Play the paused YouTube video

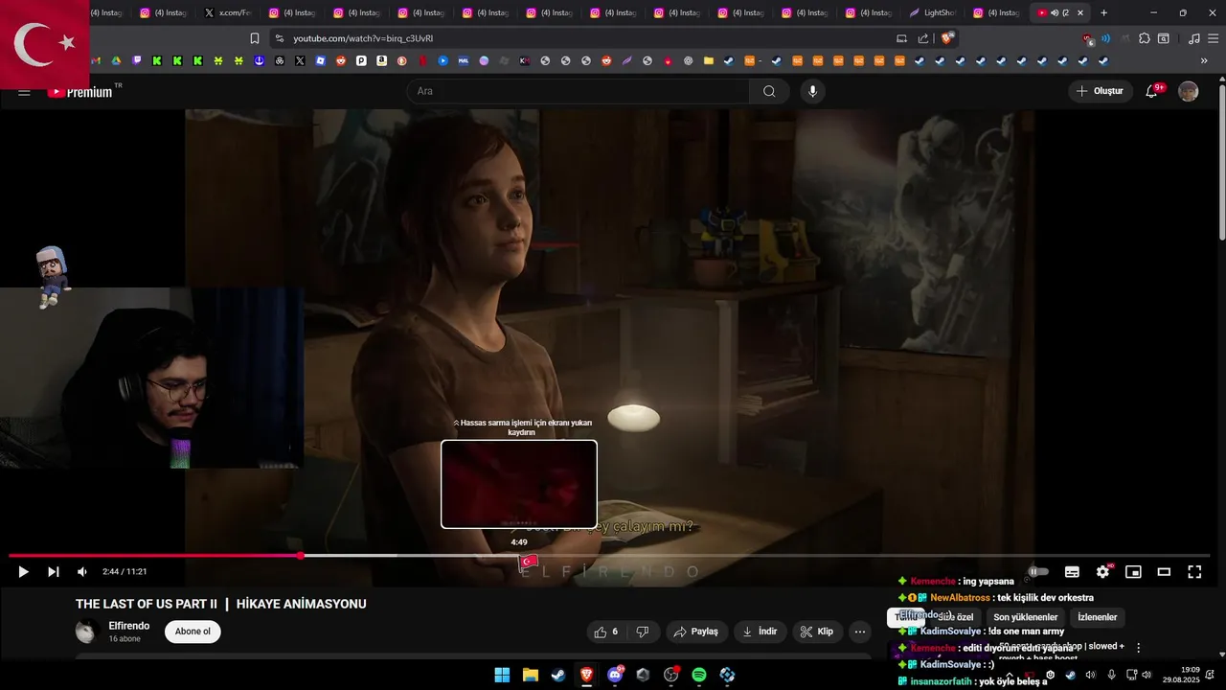23,572
